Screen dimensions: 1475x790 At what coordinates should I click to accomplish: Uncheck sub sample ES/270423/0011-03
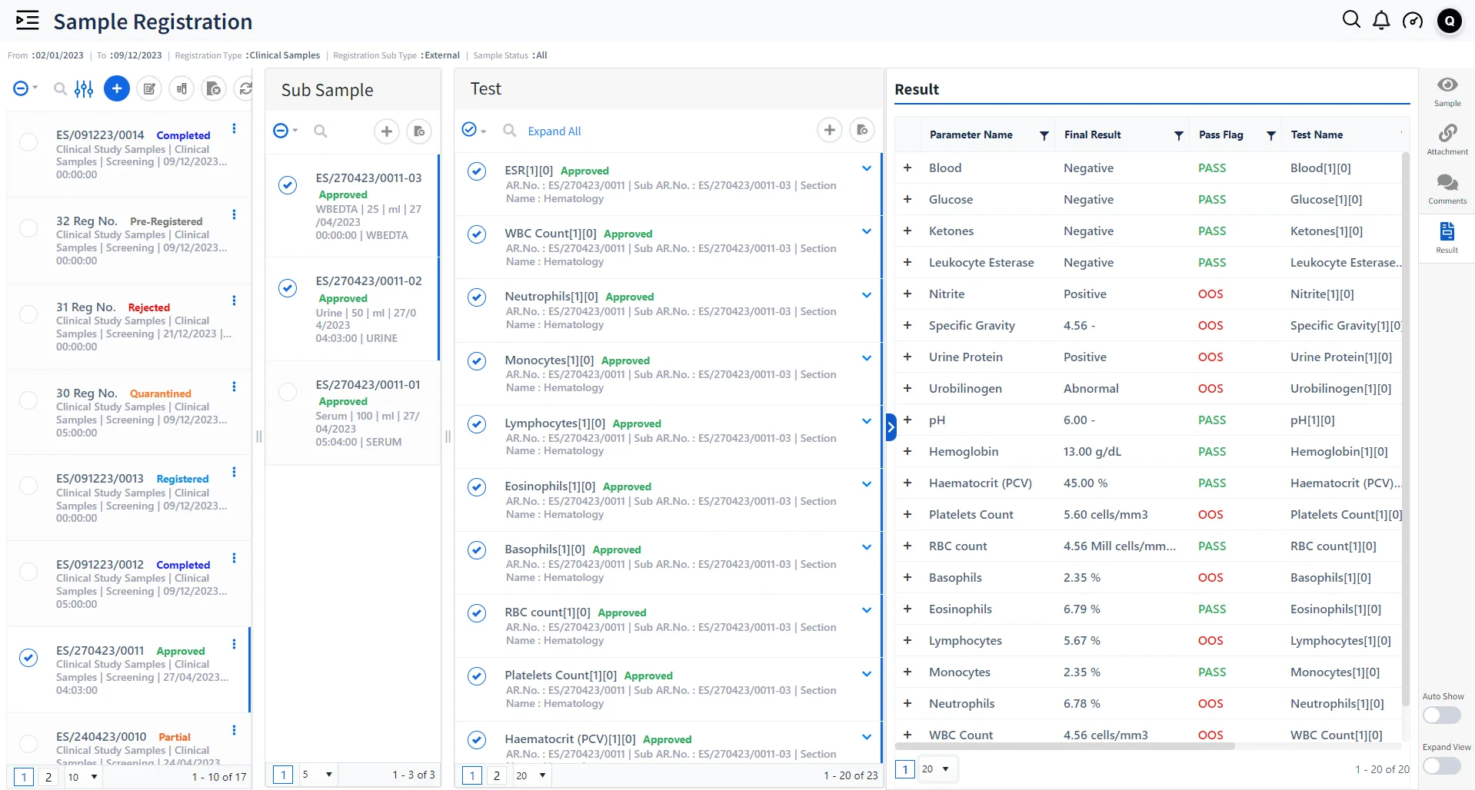click(x=288, y=185)
